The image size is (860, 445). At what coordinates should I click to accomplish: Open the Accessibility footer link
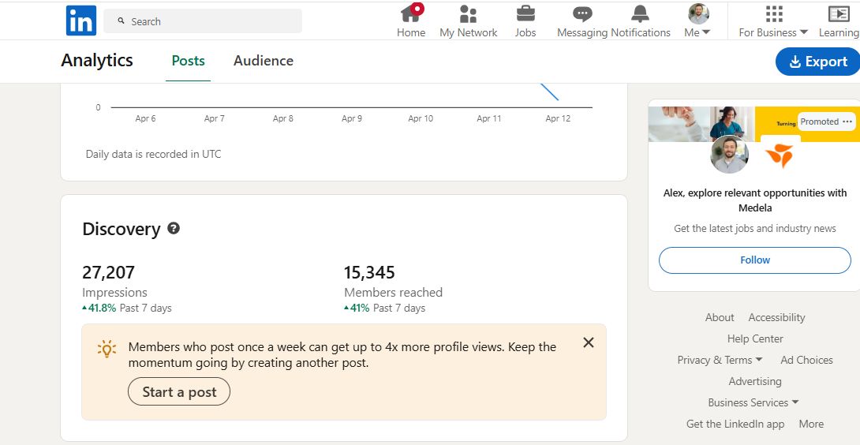[776, 317]
